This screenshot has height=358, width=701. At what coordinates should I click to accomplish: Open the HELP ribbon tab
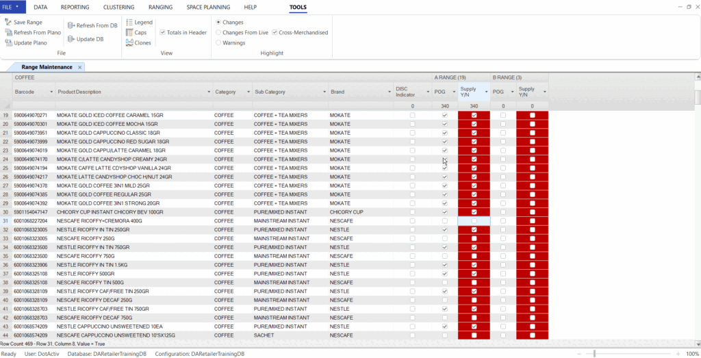point(251,7)
